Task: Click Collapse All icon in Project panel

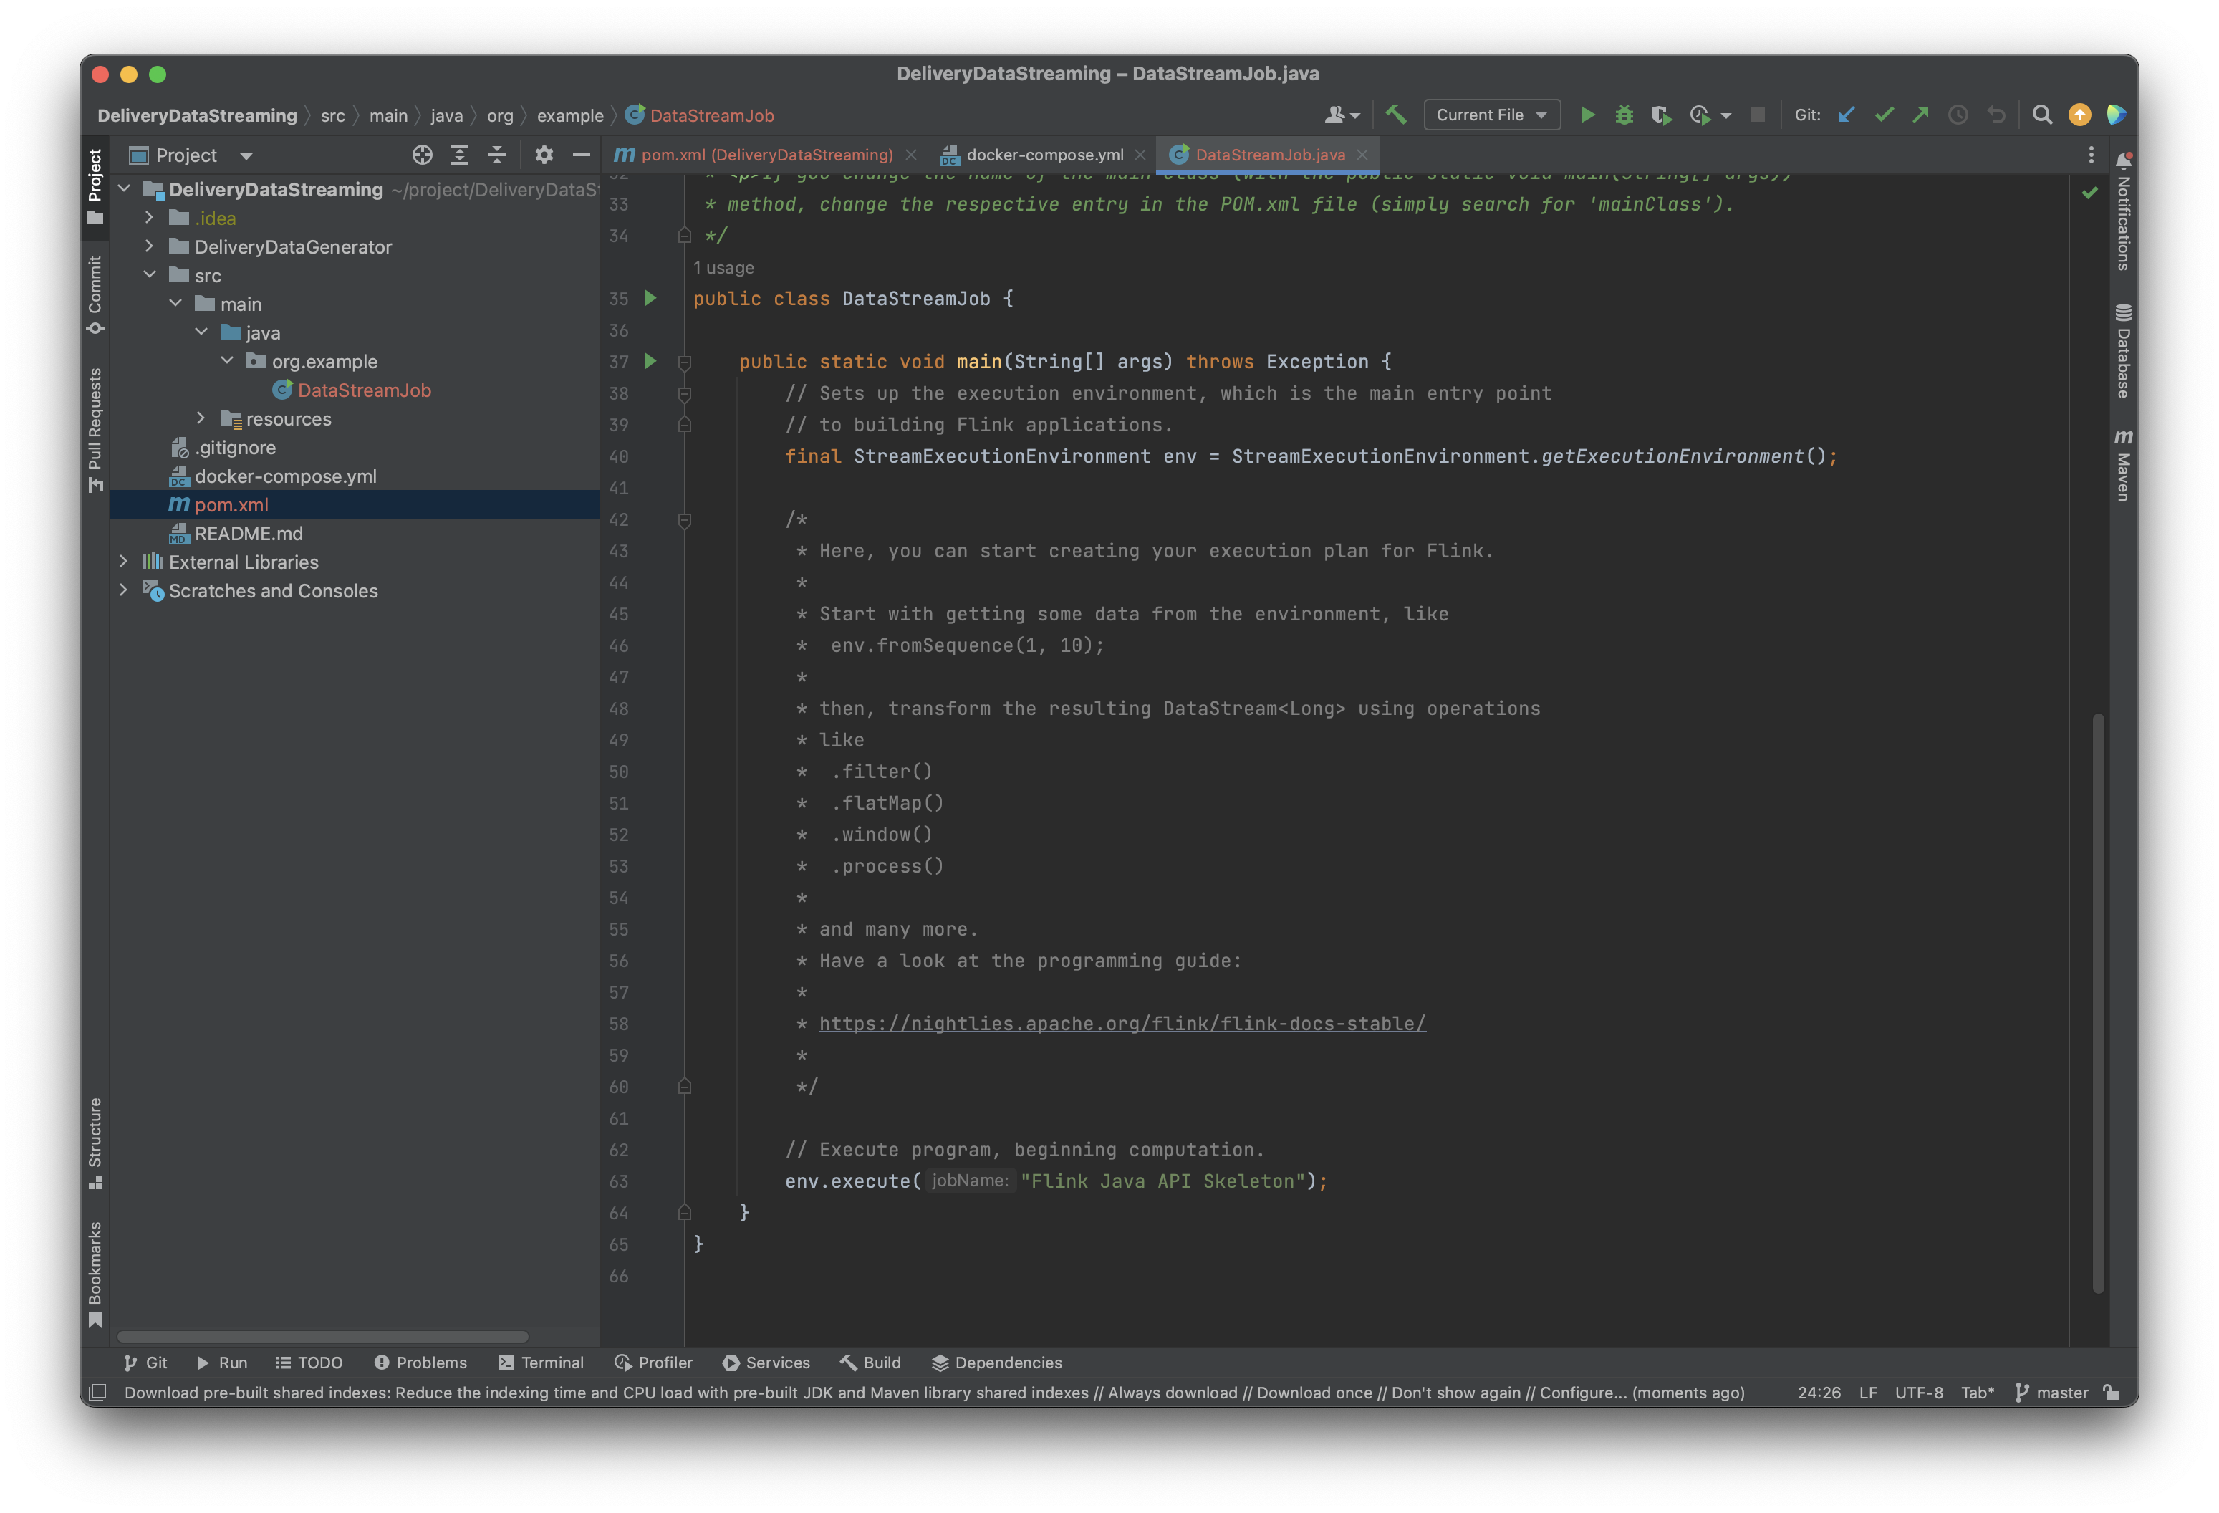Action: [x=496, y=155]
